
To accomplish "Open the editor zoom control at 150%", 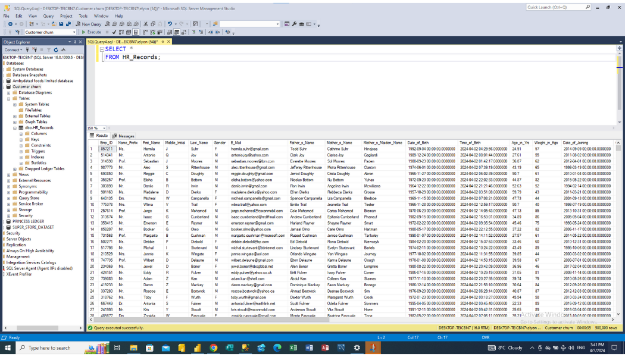I will [x=93, y=127].
